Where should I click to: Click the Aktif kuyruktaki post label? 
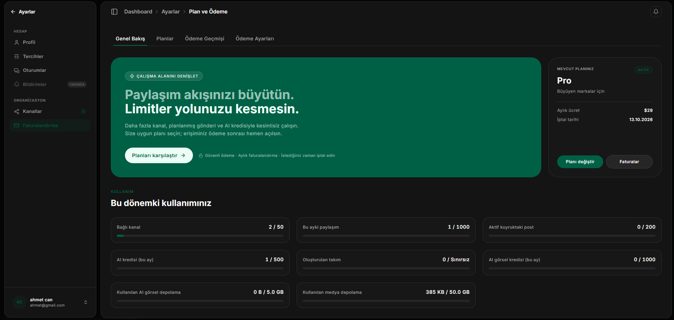(x=511, y=227)
